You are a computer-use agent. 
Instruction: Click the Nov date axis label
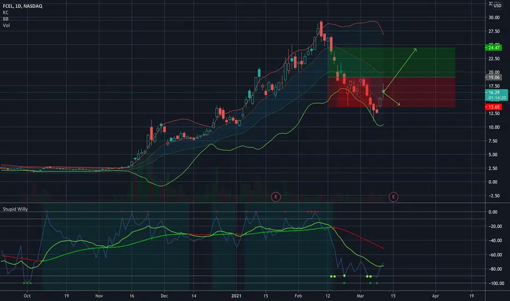(99, 296)
